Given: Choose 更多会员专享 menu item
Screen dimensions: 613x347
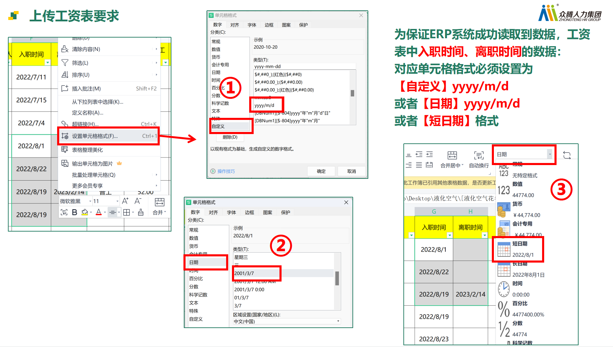Looking at the screenshot, I should (87, 185).
